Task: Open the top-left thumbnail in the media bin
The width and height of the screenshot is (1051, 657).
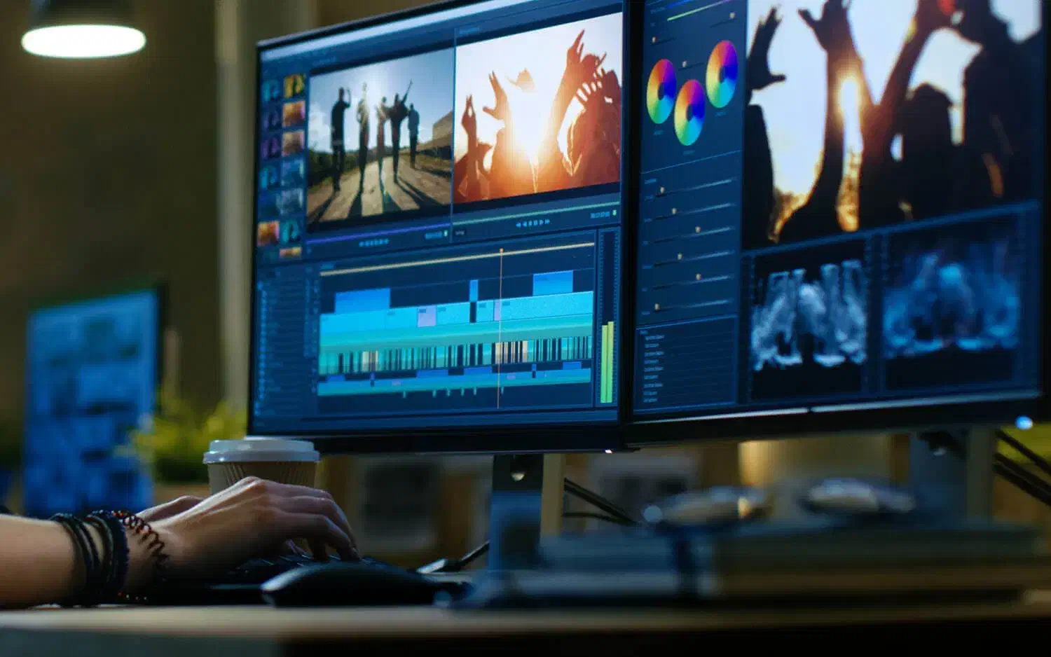Action: click(270, 90)
